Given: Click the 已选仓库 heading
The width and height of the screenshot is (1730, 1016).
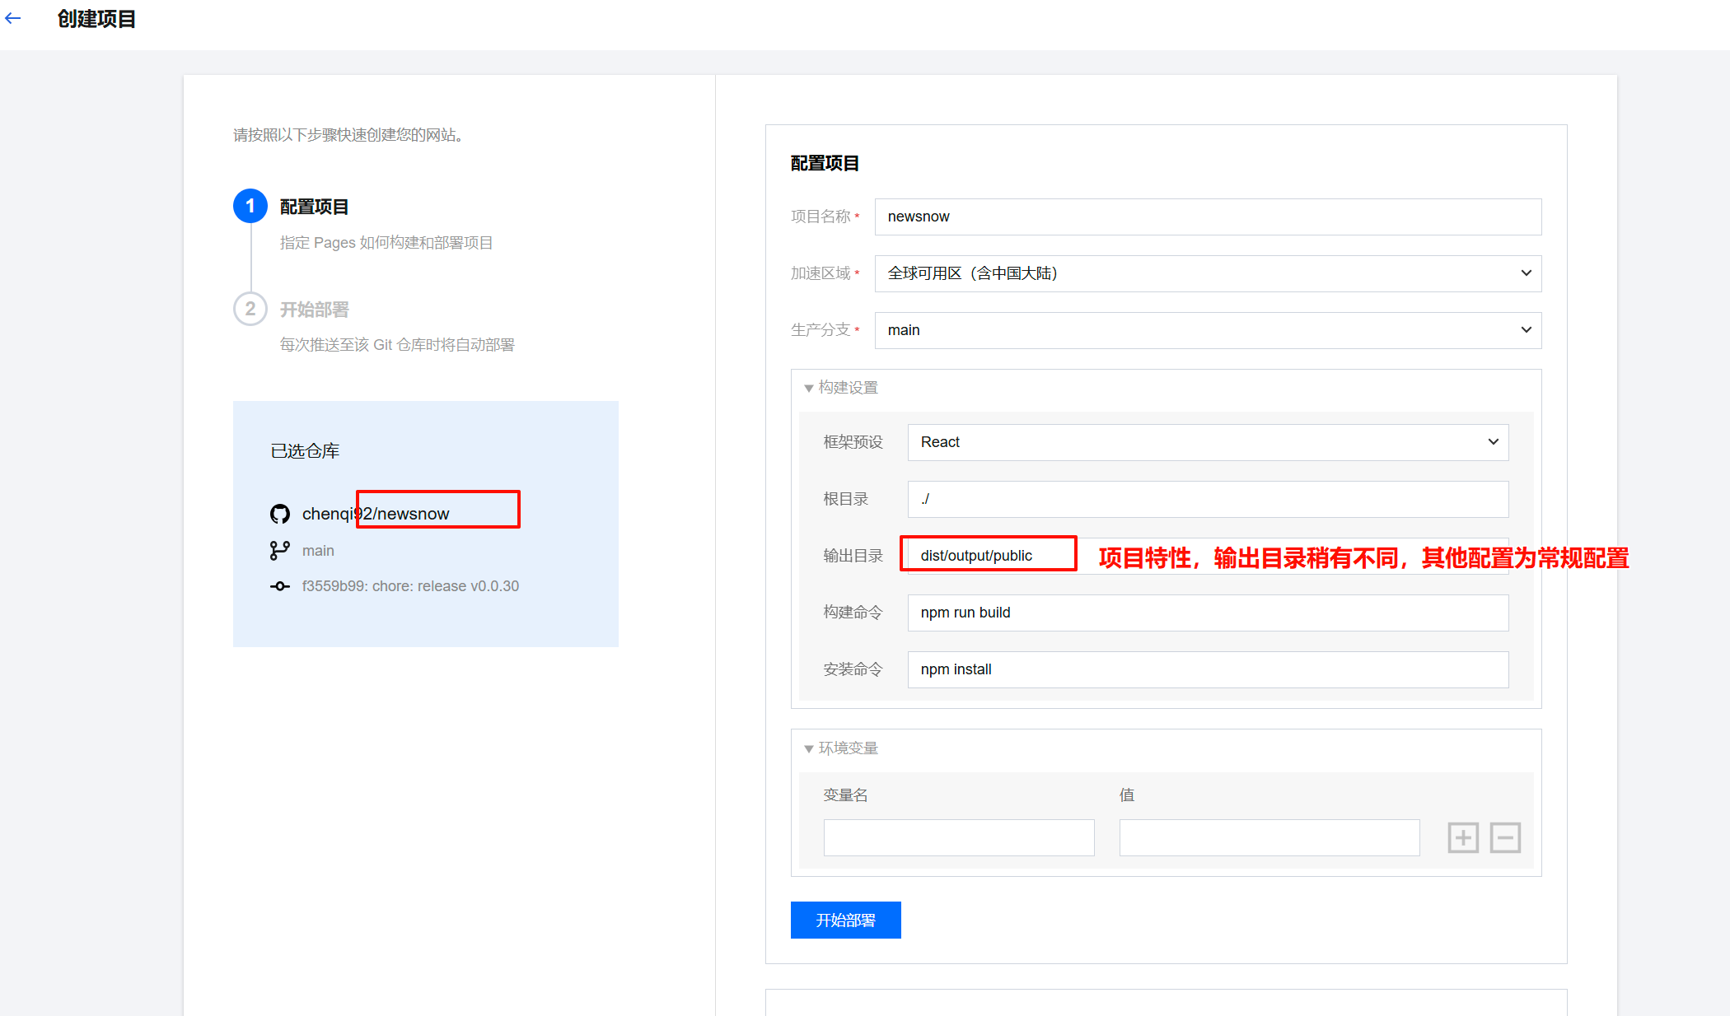Looking at the screenshot, I should (305, 451).
